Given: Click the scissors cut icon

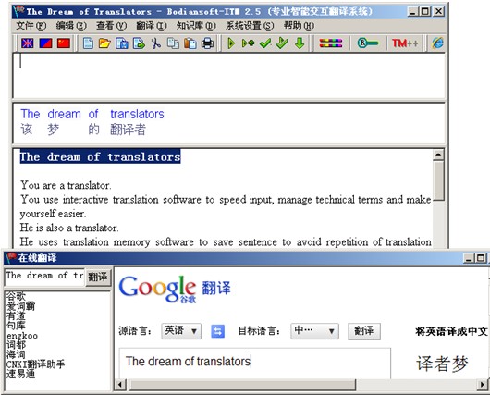Looking at the screenshot, I should (155, 43).
